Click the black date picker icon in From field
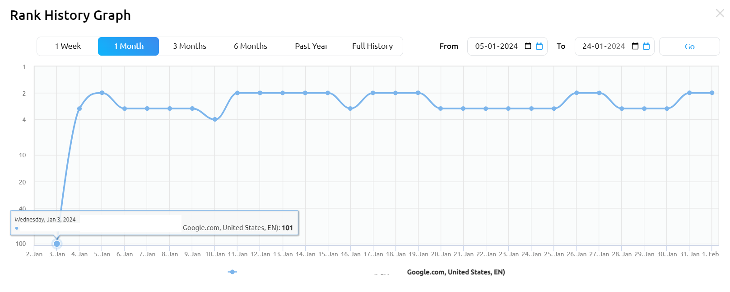This screenshot has width=730, height=292. point(528,46)
